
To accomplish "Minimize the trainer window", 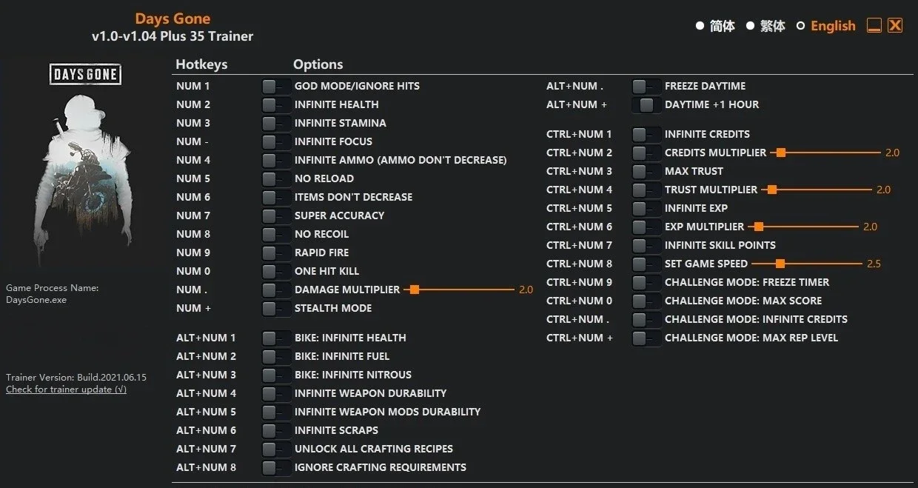I will pos(874,26).
